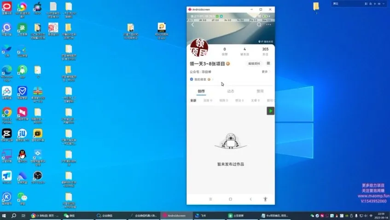Expand the bio with 更多 arrow
The image size is (390, 220).
[265, 72]
